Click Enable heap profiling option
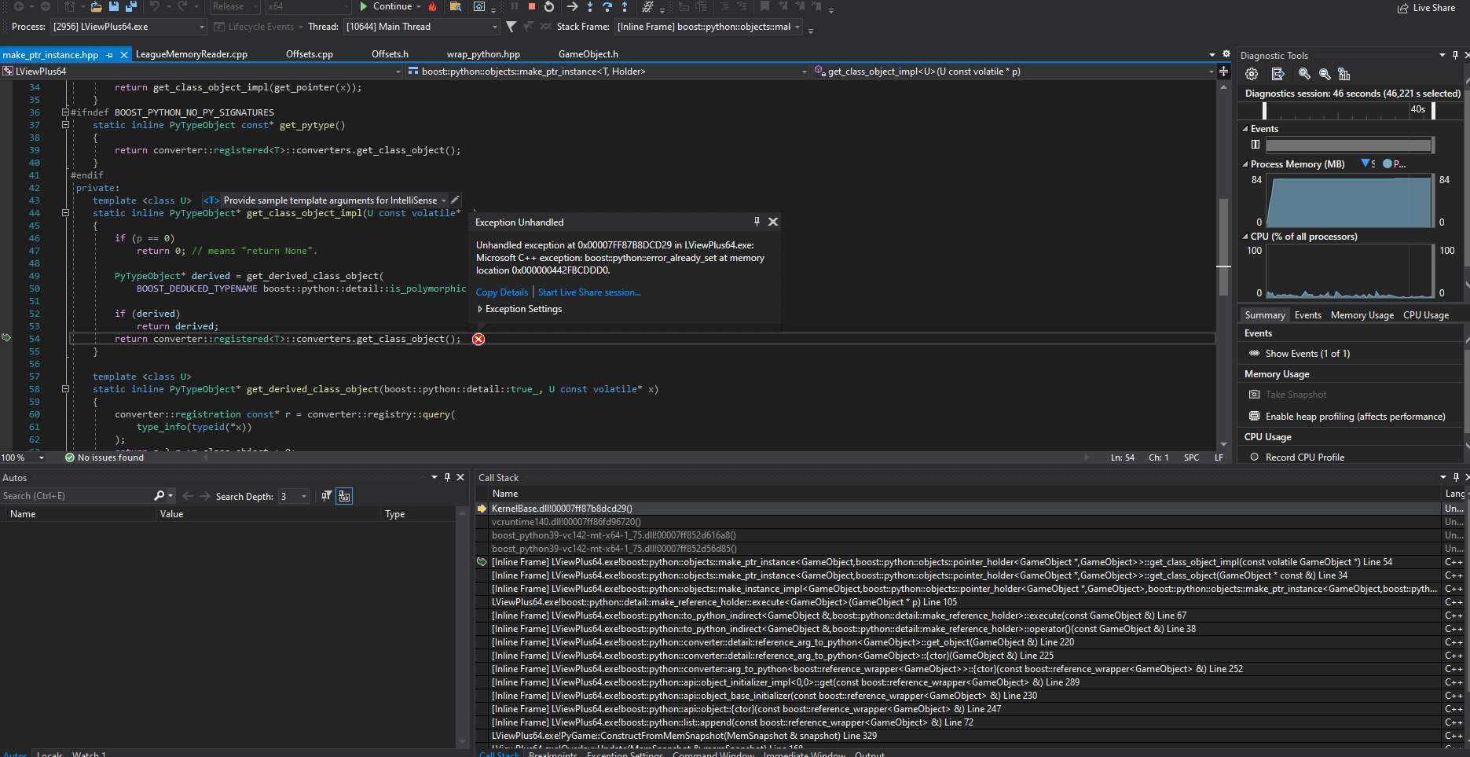Image resolution: width=1470 pixels, height=757 pixels. [1355, 417]
